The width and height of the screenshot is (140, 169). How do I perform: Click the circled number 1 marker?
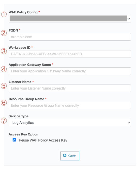coord(4,14)
